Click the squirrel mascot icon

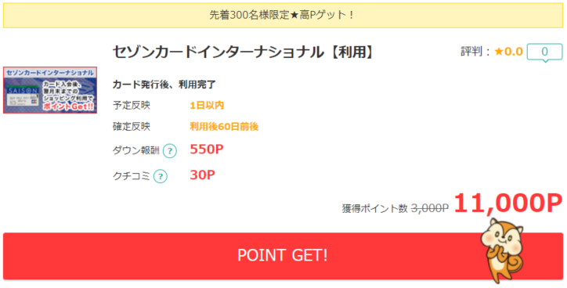(502, 250)
